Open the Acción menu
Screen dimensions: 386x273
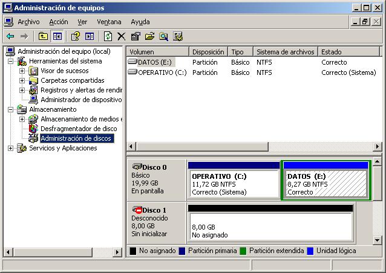click(x=59, y=22)
